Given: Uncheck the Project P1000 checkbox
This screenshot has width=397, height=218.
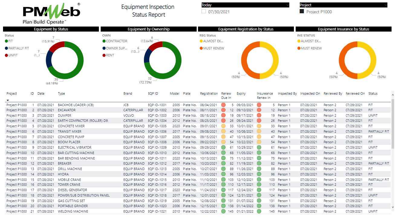Looking at the screenshot, I should 302,11.
